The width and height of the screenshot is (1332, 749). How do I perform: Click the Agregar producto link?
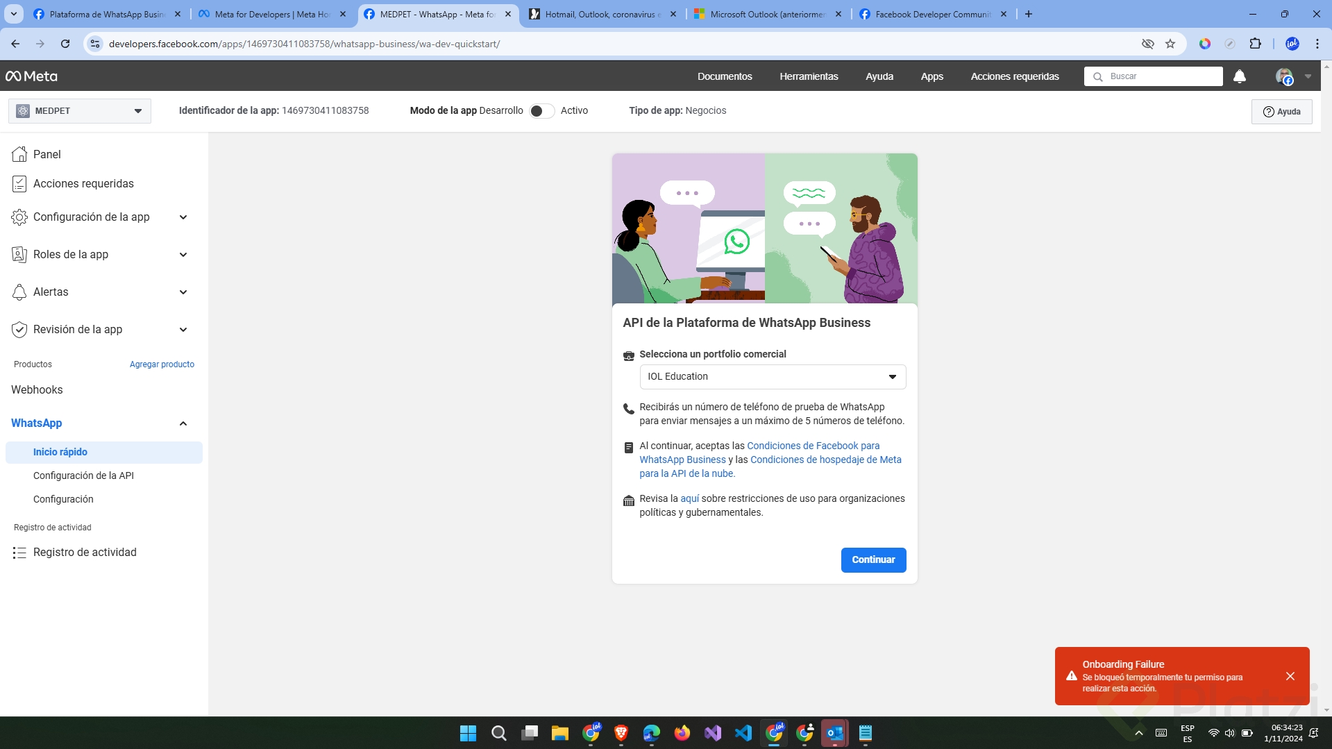[162, 364]
